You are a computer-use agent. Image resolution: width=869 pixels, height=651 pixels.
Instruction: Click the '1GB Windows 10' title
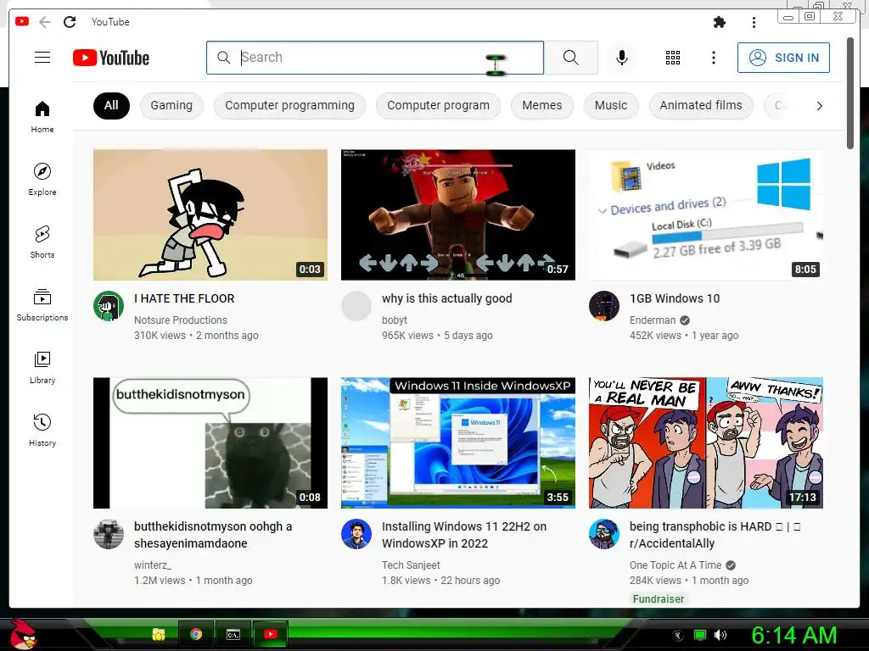675,298
